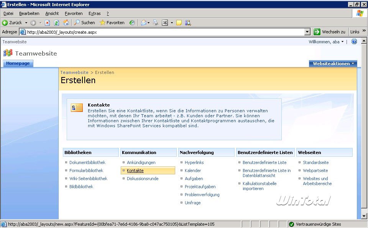Click the SharePoint help question mark icon
This screenshot has height=228, width=368.
tap(354, 42)
